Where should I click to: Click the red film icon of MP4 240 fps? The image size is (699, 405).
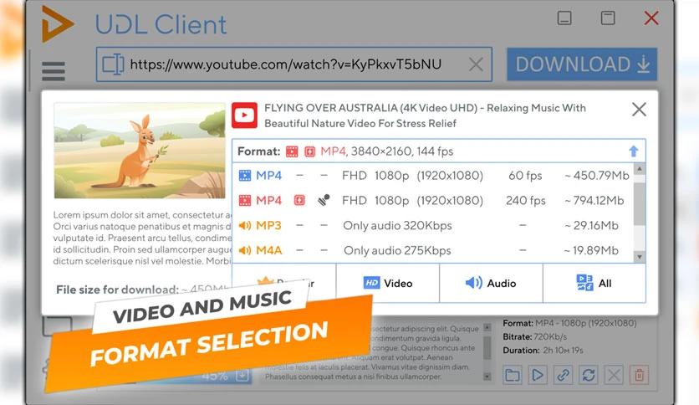[245, 200]
